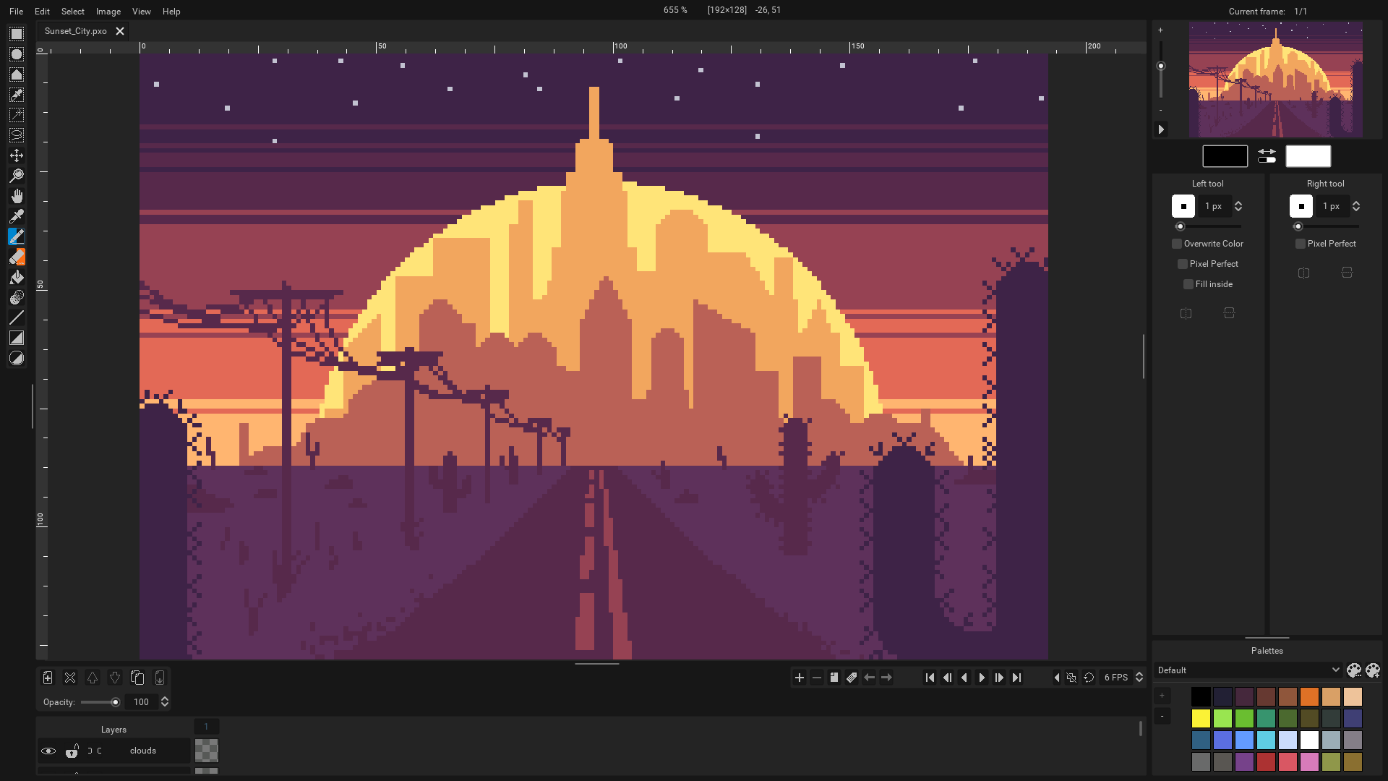Expand the canvas preview options panel
Viewport: 1388px width, 781px height.
pos(1161,129)
